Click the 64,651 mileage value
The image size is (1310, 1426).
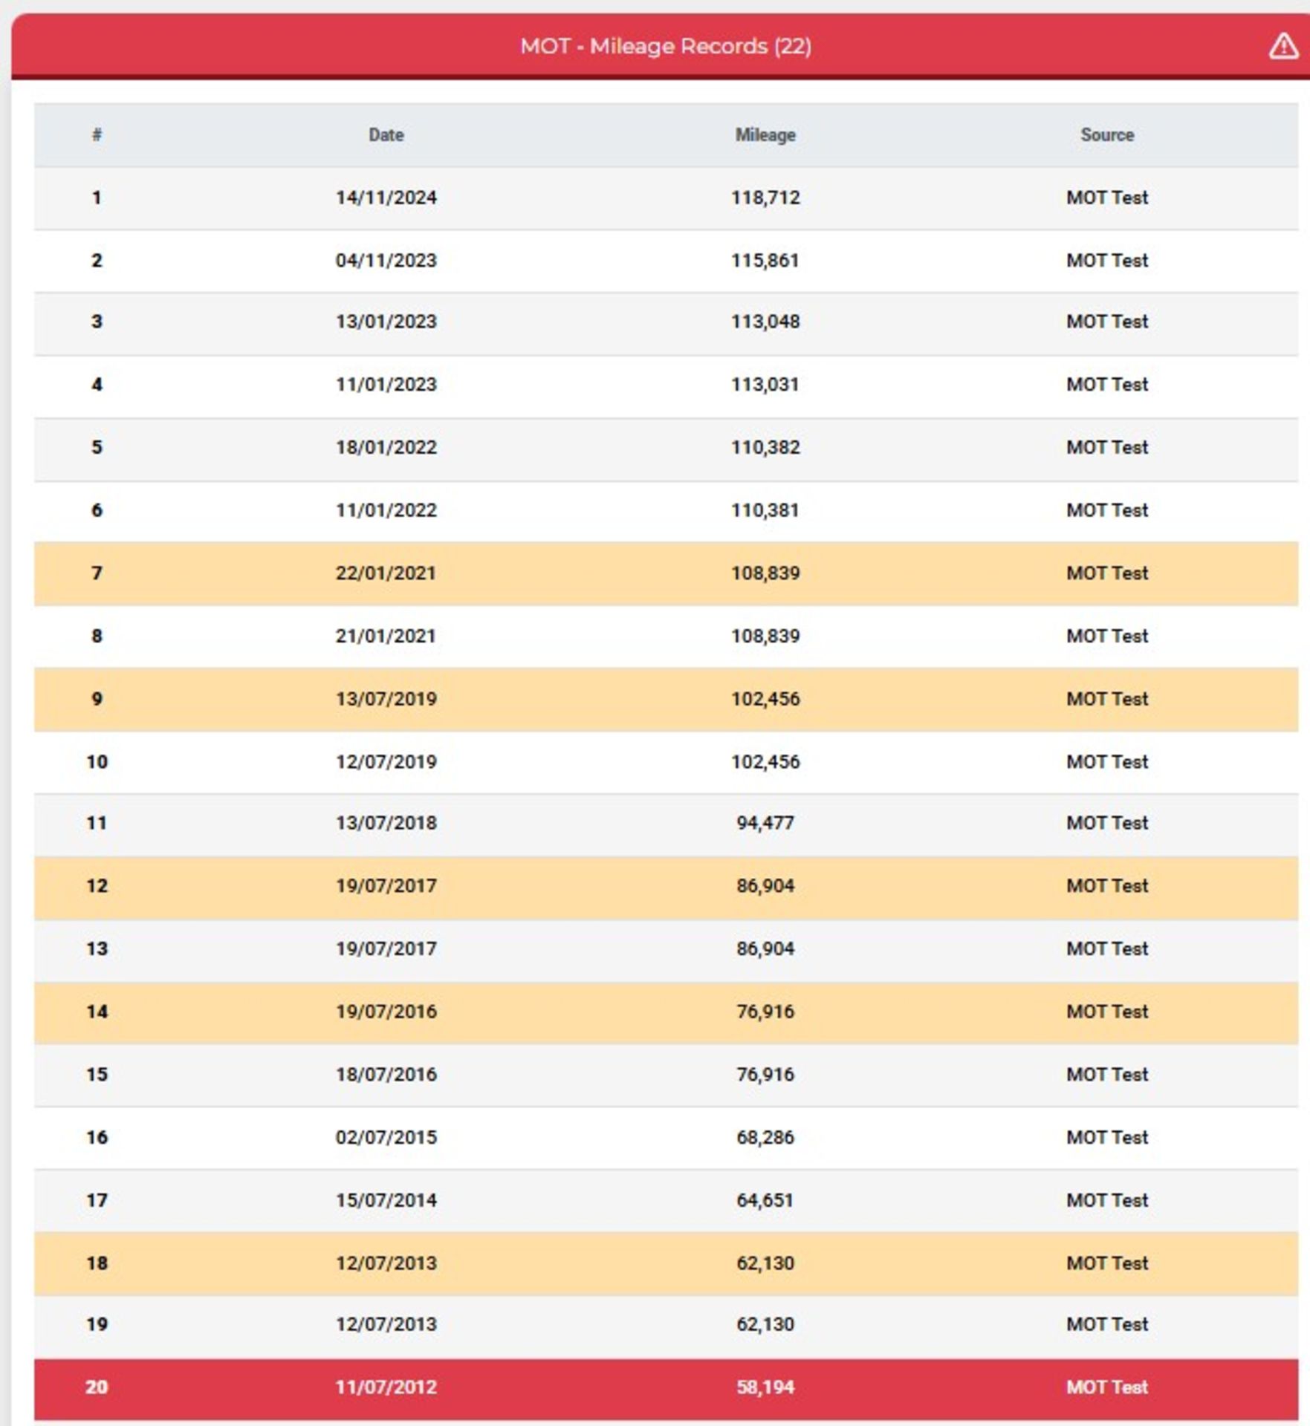click(x=765, y=1201)
